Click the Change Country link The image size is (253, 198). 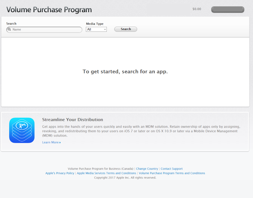click(x=147, y=169)
